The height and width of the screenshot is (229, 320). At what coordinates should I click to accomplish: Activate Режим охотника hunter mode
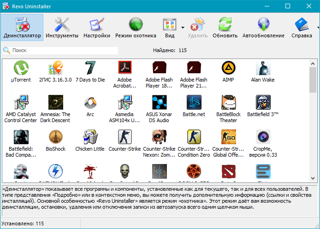[x=136, y=27]
